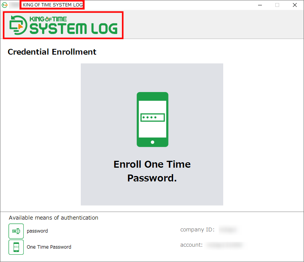
Task: Click the green smartphone icon in the enrollment tile
Action: 152,120
